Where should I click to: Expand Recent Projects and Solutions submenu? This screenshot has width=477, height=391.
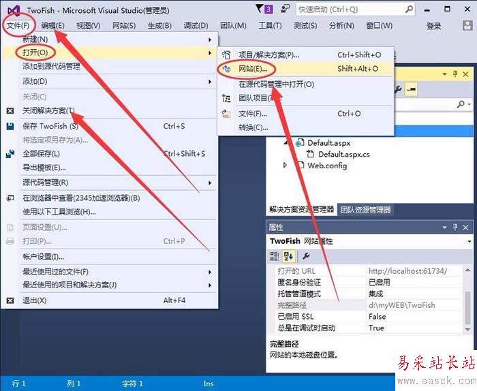pos(210,285)
